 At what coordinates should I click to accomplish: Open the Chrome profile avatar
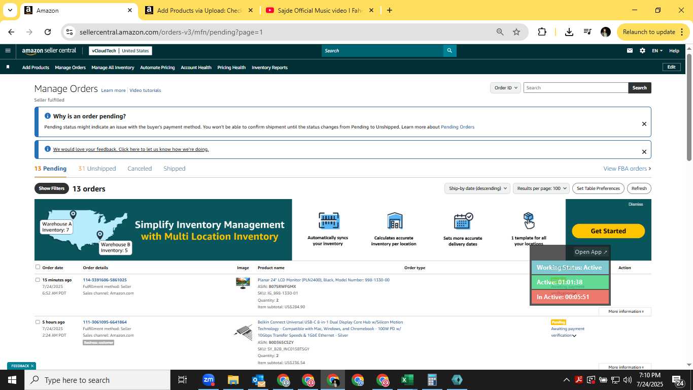(x=605, y=32)
